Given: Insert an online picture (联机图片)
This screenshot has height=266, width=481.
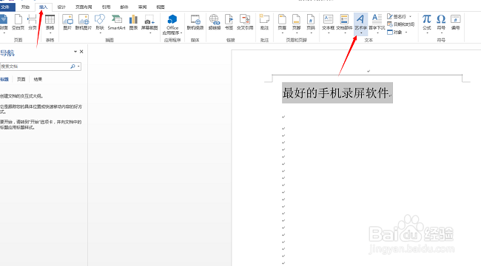Looking at the screenshot, I should (x=84, y=22).
